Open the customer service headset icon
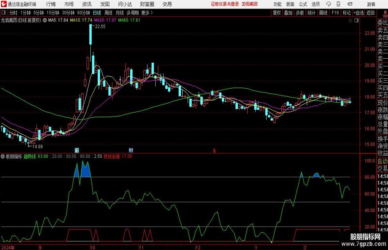 point(328,4)
